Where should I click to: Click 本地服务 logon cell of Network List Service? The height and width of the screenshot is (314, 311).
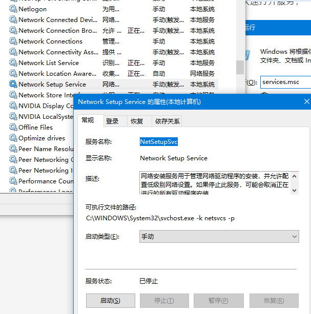202,62
